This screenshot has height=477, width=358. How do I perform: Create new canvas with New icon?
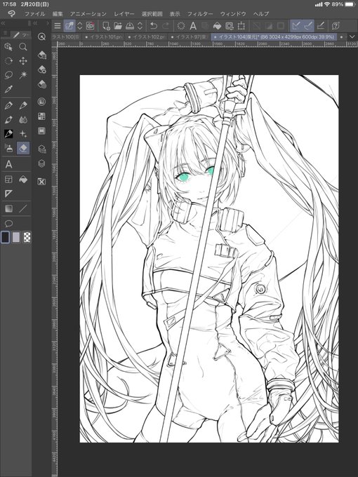point(106,26)
